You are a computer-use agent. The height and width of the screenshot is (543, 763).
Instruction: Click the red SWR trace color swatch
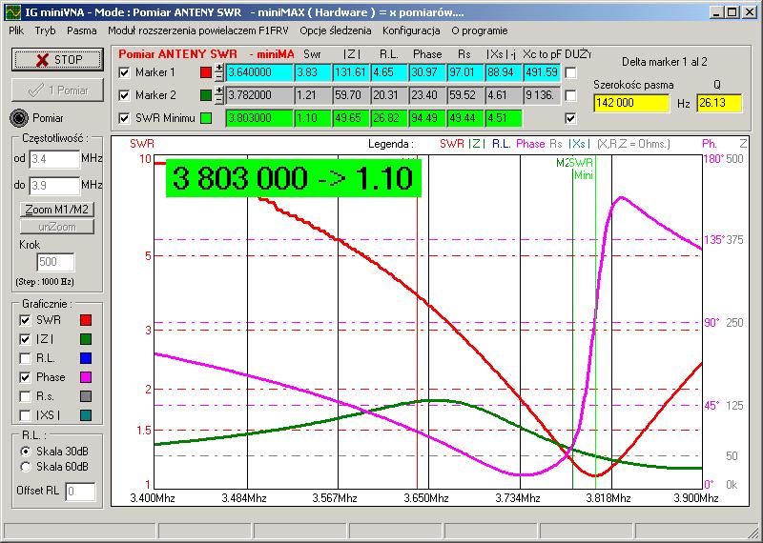tap(86, 320)
